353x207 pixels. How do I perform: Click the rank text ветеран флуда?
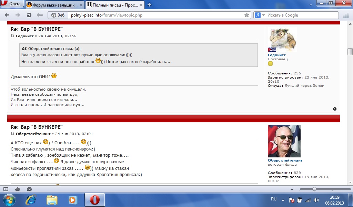[282, 165]
